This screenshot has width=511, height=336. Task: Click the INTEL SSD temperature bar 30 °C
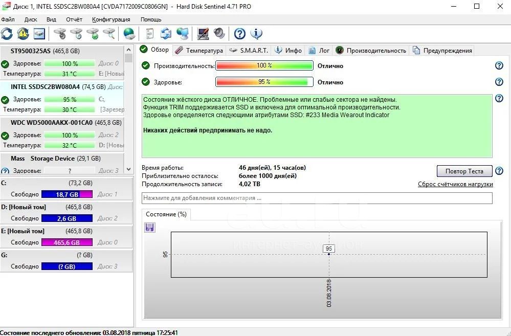[x=70, y=109]
